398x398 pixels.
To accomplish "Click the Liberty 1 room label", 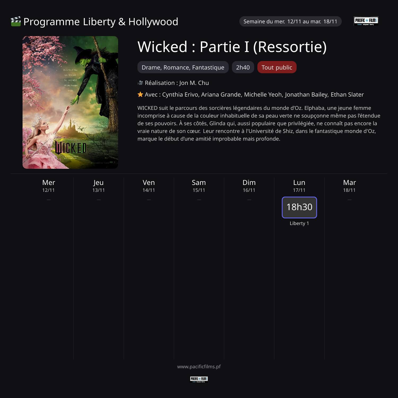I will pyautogui.click(x=299, y=223).
